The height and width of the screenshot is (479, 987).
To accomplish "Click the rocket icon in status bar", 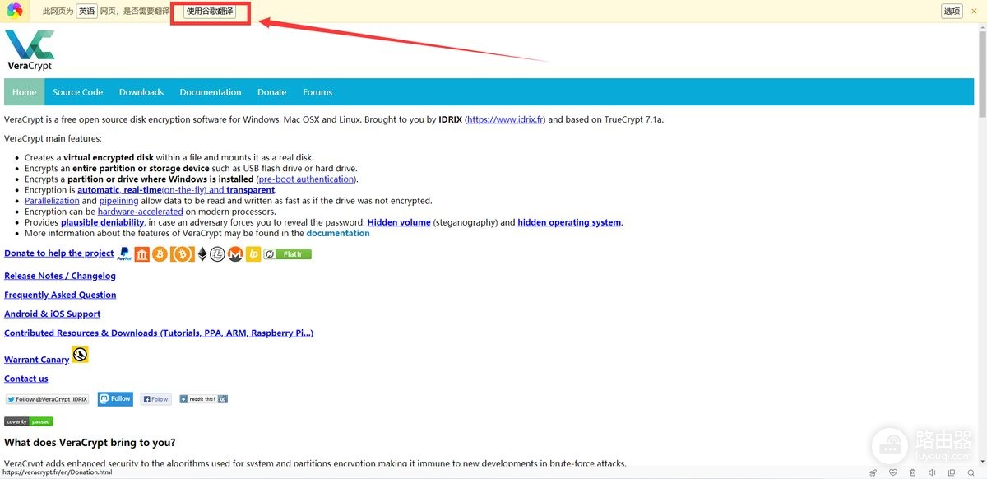I will (x=873, y=472).
